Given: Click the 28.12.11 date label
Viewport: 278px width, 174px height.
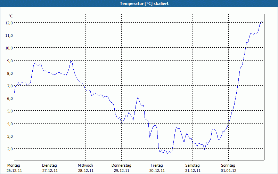Looking at the screenshot, I should [x=86, y=171].
